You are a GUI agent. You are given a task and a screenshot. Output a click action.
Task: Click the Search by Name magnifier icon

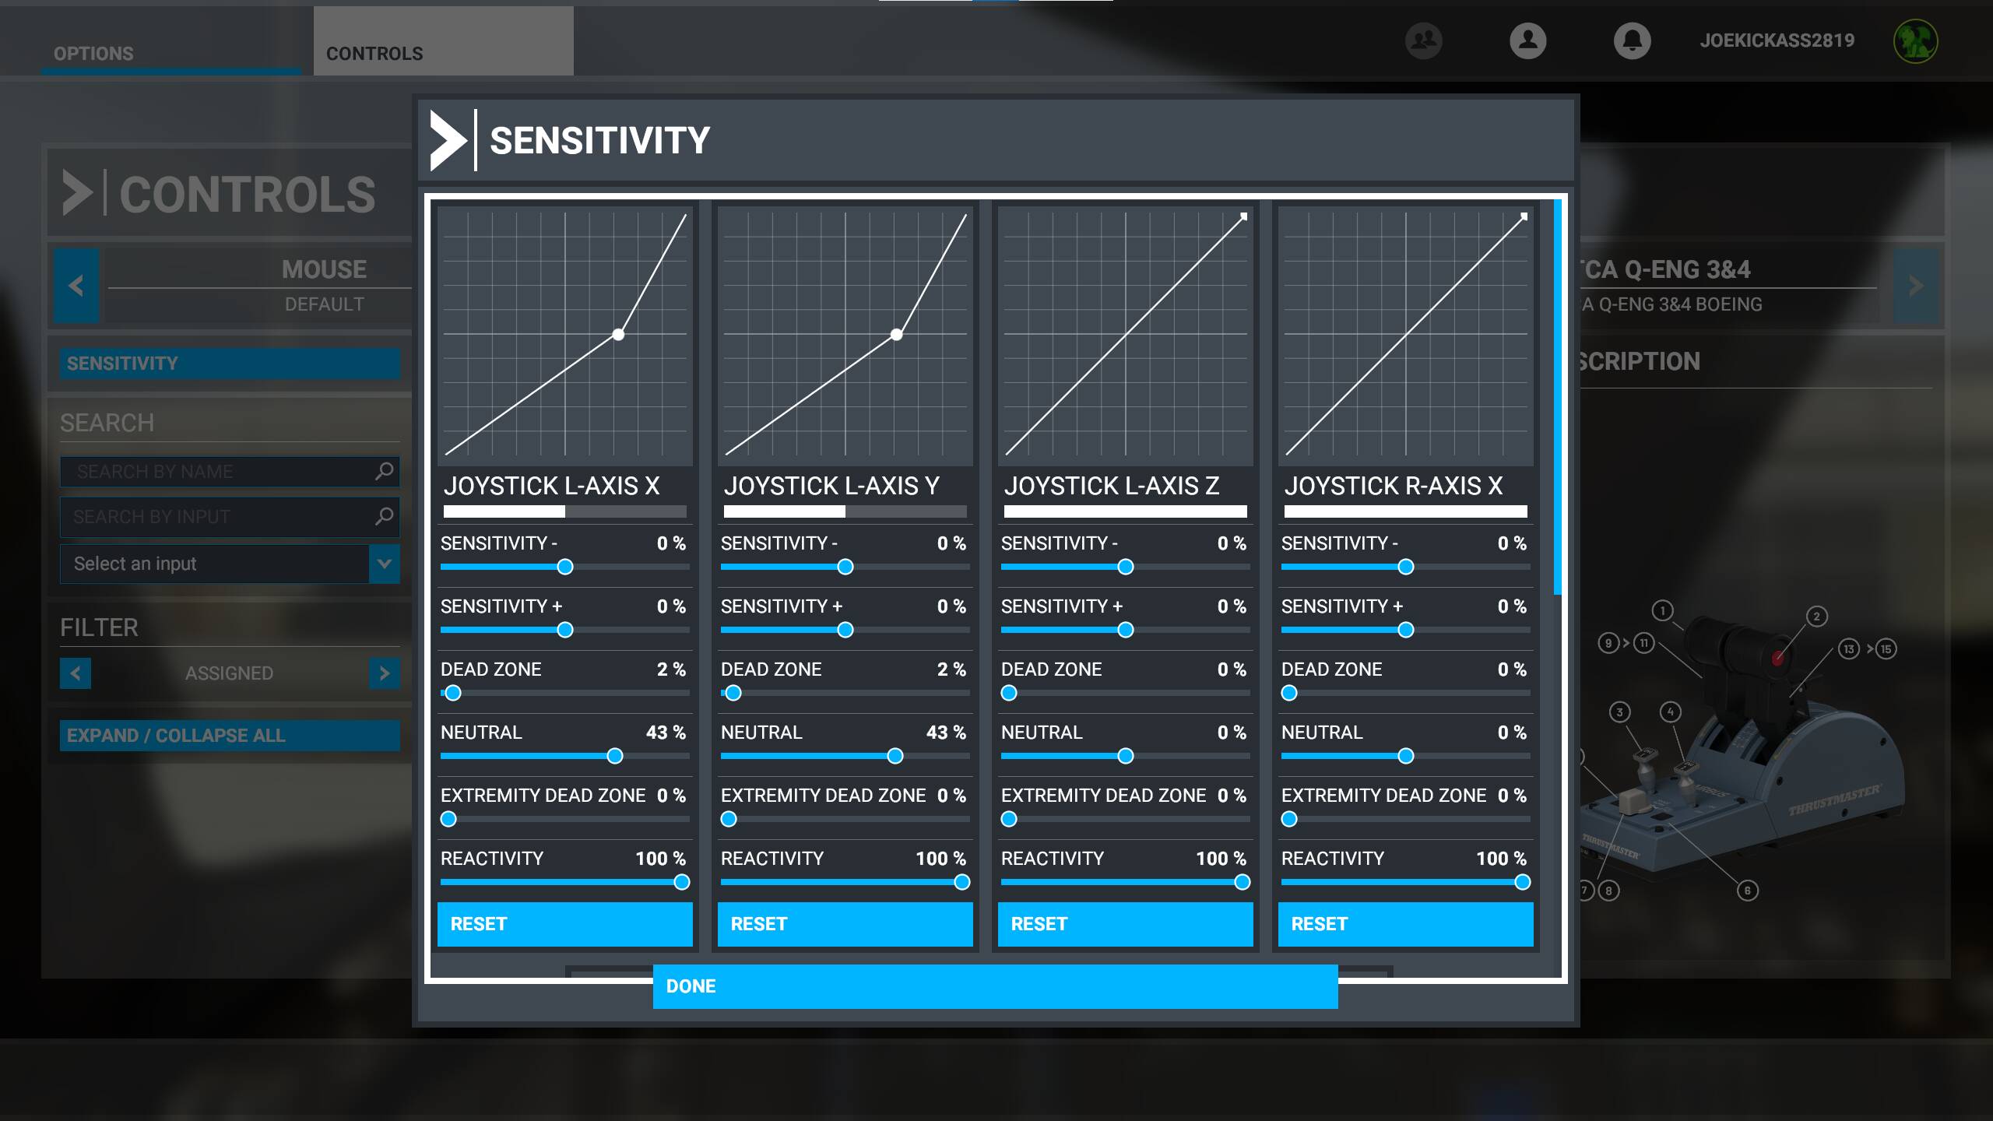click(384, 471)
